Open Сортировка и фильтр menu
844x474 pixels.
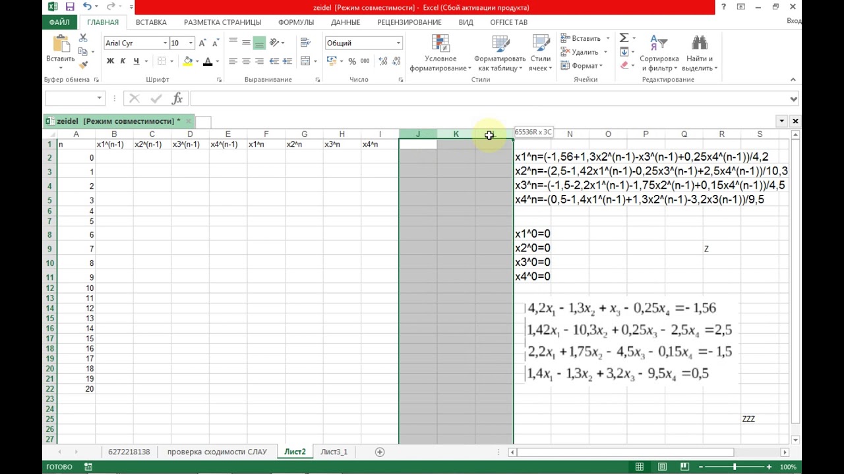[x=659, y=53]
